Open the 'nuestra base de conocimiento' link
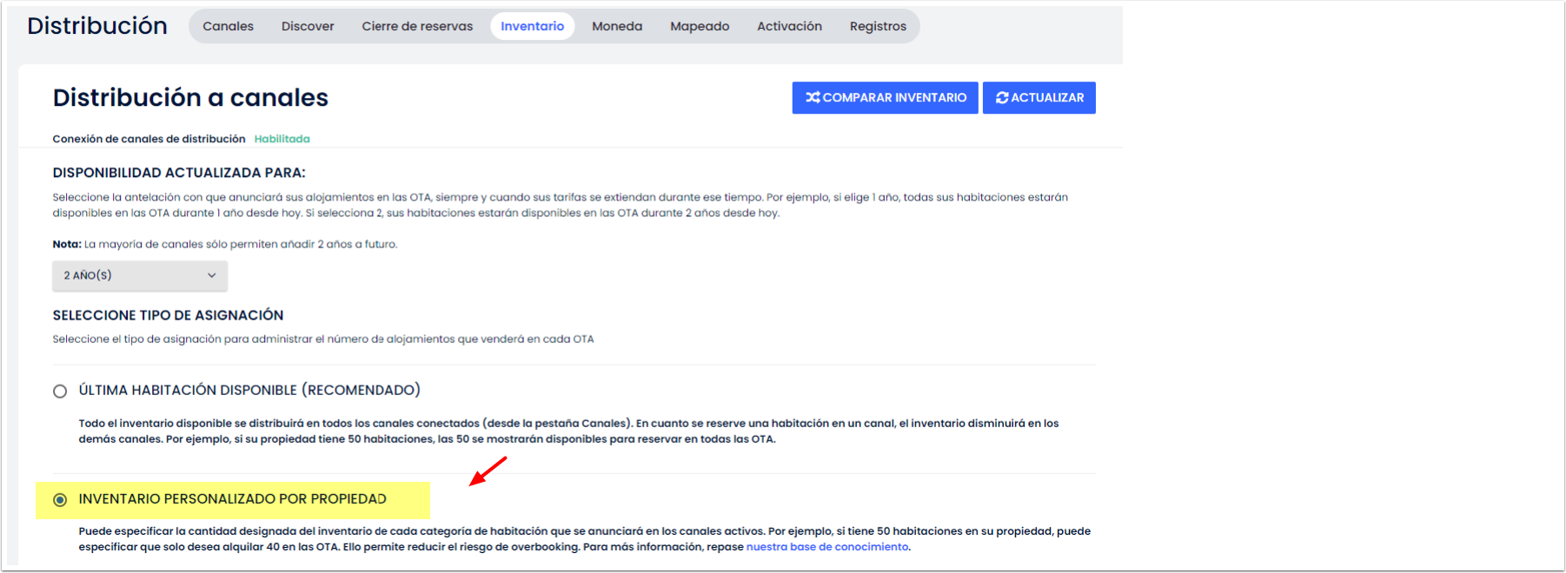 tap(826, 547)
